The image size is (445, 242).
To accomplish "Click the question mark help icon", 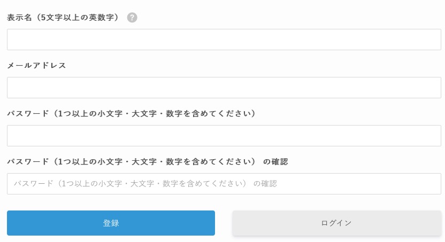I will point(132,18).
